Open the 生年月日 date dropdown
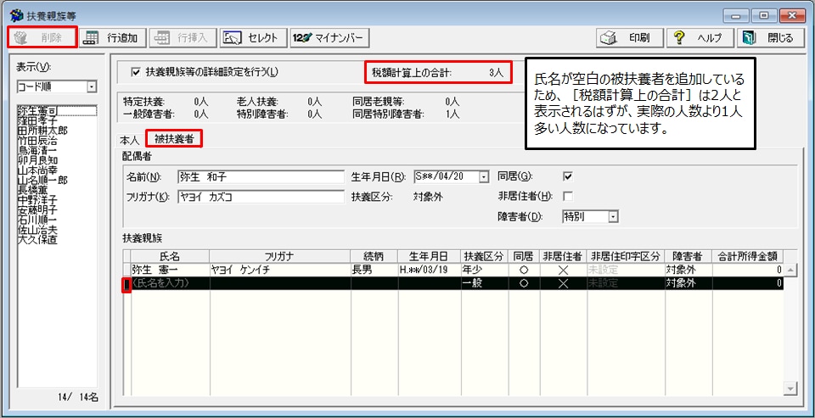 pyautogui.click(x=484, y=177)
